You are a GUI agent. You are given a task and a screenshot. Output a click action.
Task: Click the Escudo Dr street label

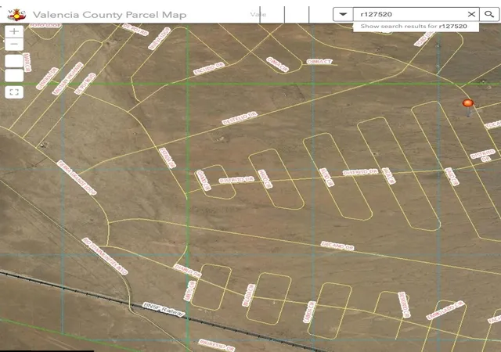coord(209,69)
